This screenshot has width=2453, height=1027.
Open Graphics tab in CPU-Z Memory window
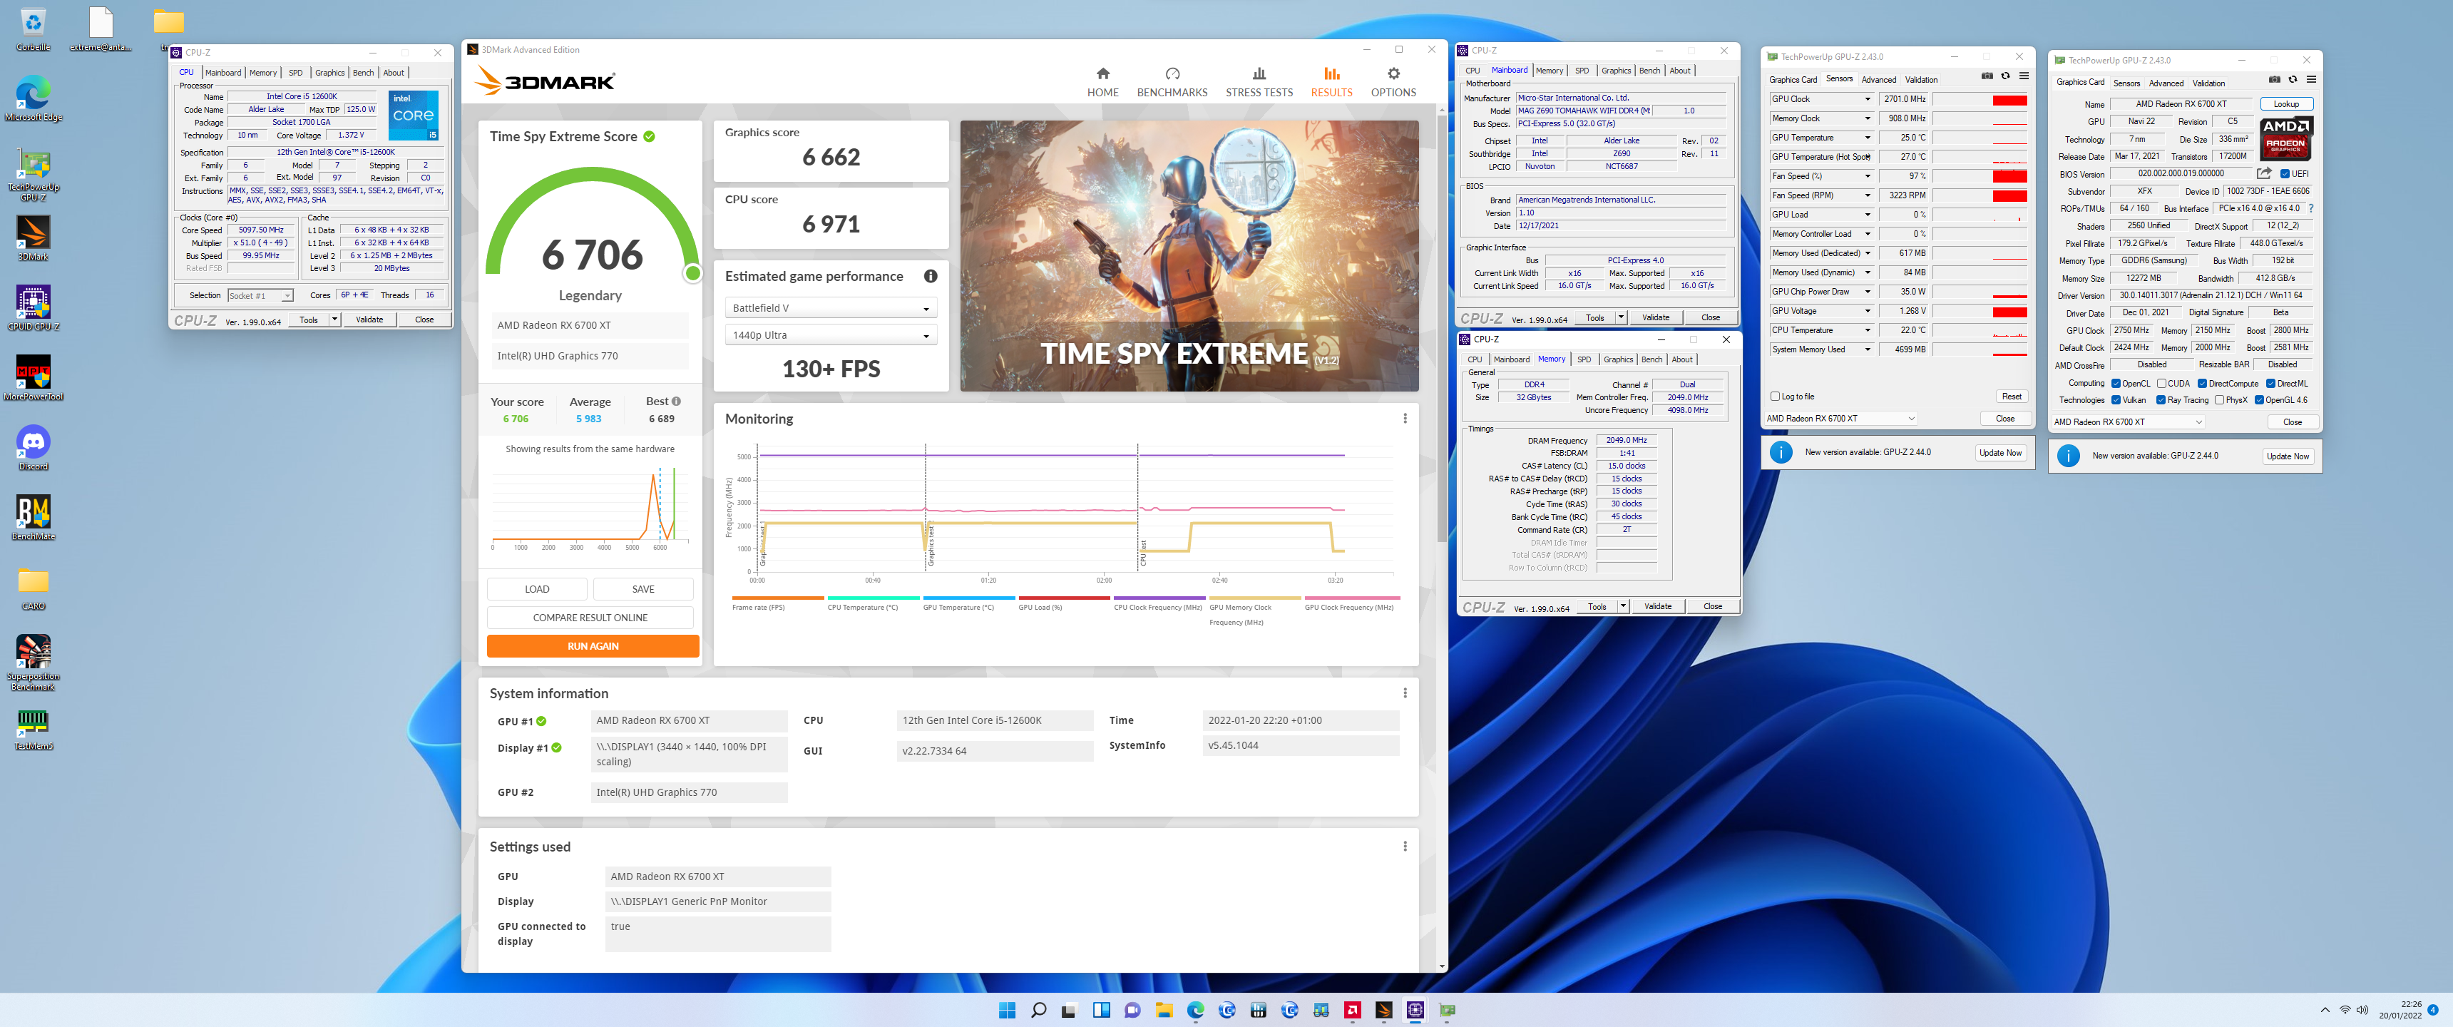[1618, 360]
